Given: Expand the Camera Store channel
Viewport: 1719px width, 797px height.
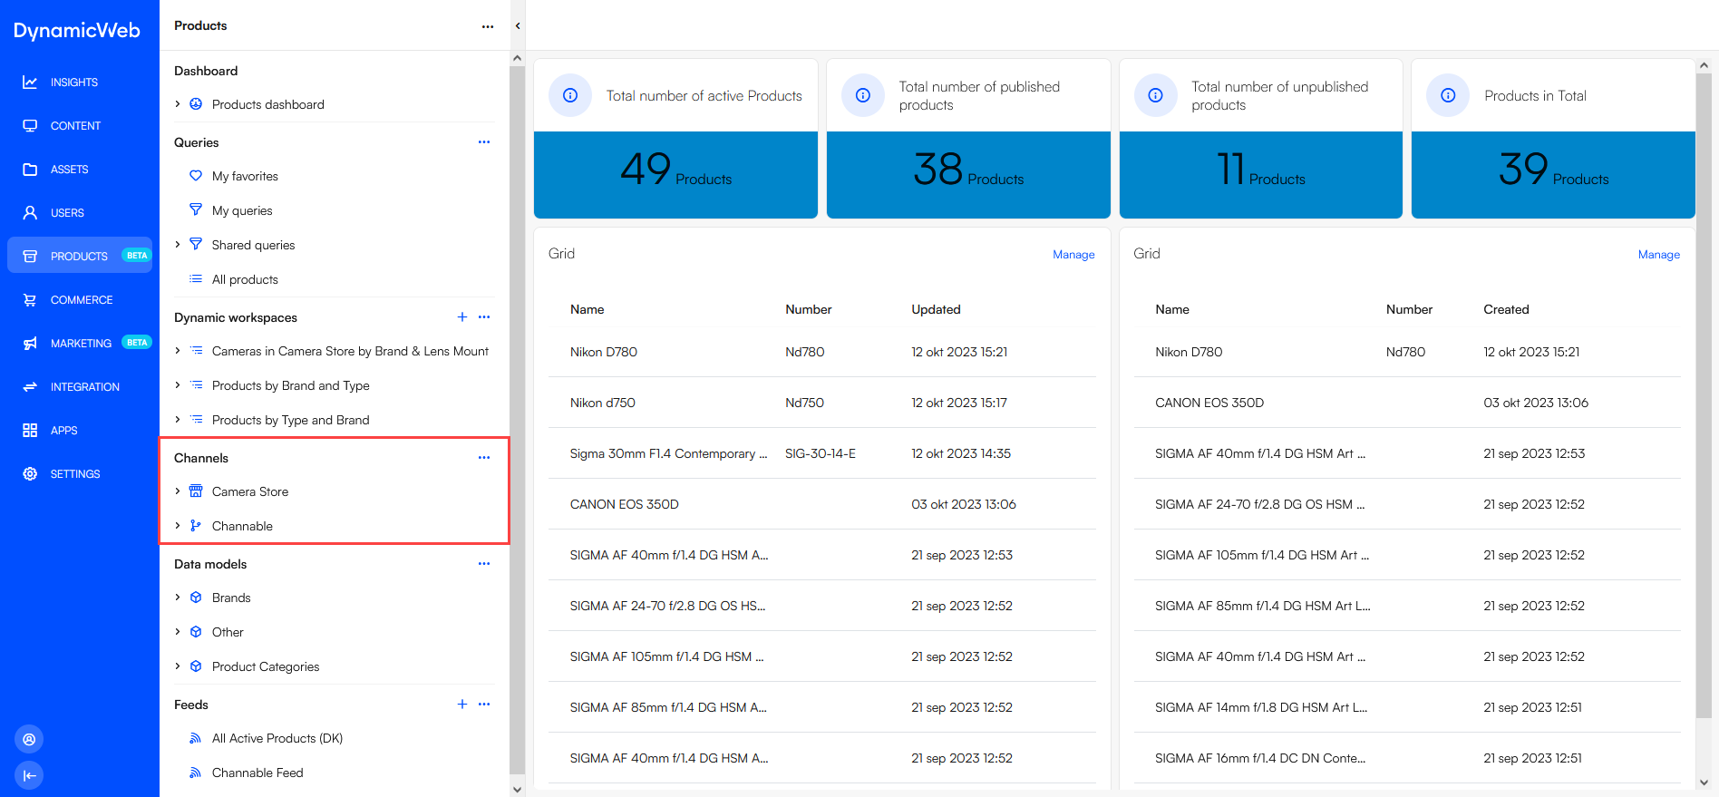Looking at the screenshot, I should click(x=178, y=491).
